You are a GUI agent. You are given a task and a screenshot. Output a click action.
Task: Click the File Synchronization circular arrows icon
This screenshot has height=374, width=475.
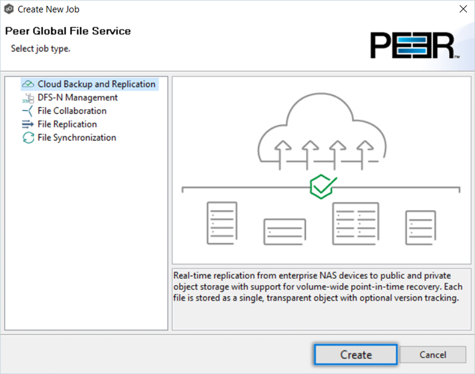pyautogui.click(x=28, y=138)
